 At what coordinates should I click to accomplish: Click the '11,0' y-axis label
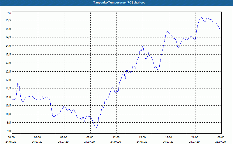[x=8, y=97]
